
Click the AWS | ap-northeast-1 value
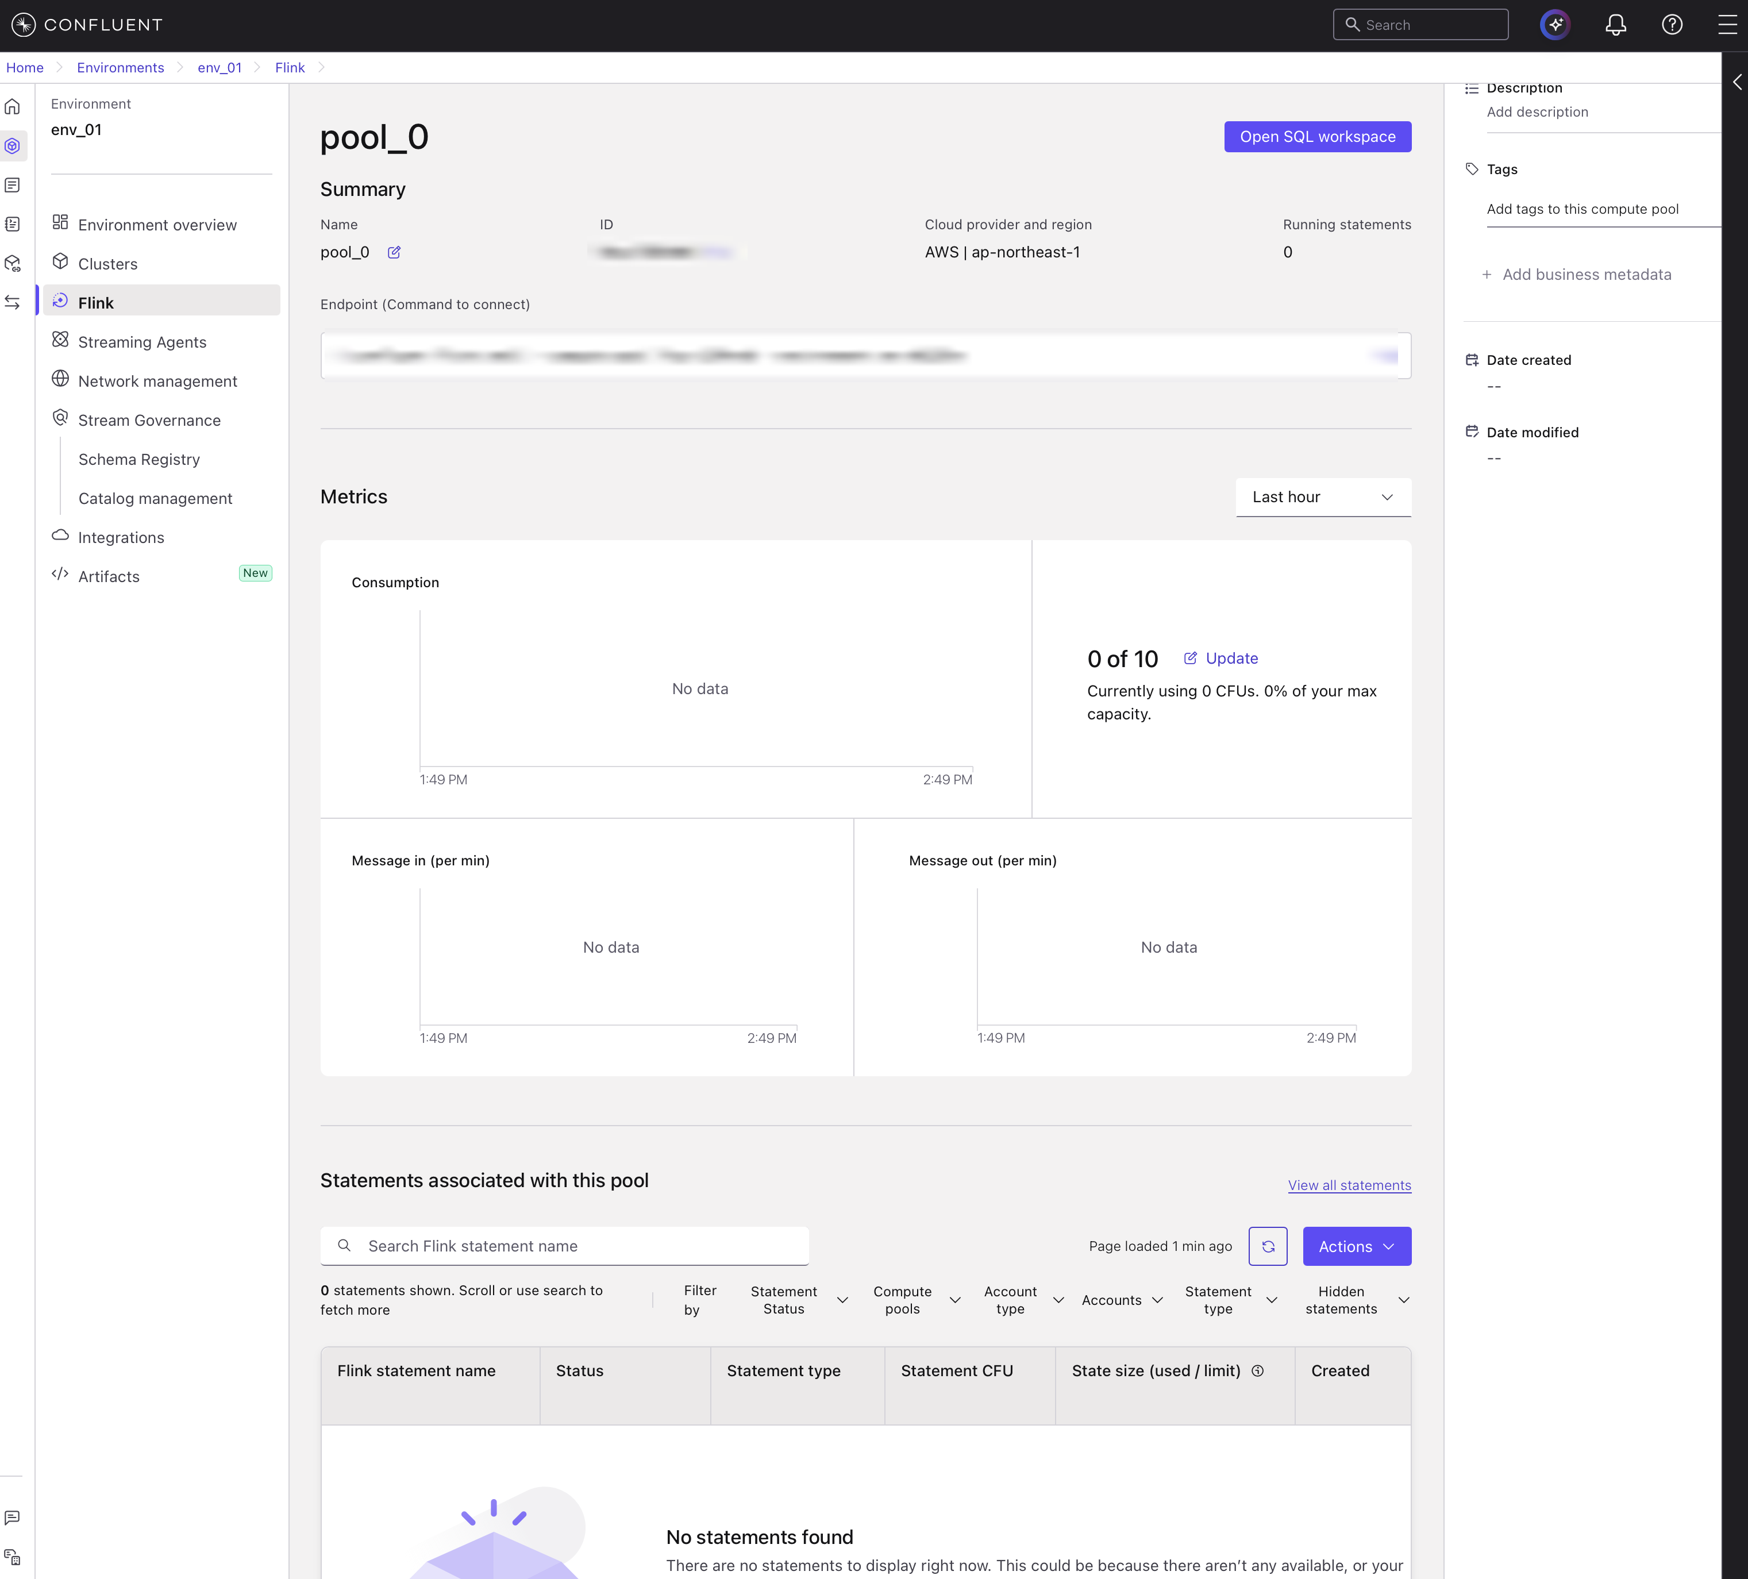(x=1002, y=252)
